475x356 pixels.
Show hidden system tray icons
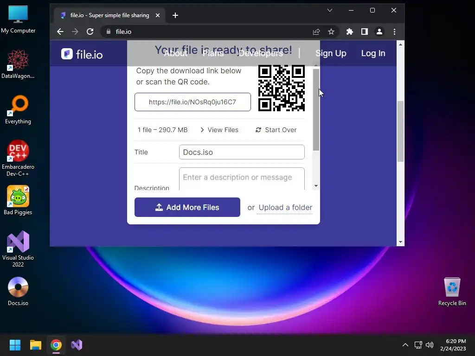[x=405, y=345]
